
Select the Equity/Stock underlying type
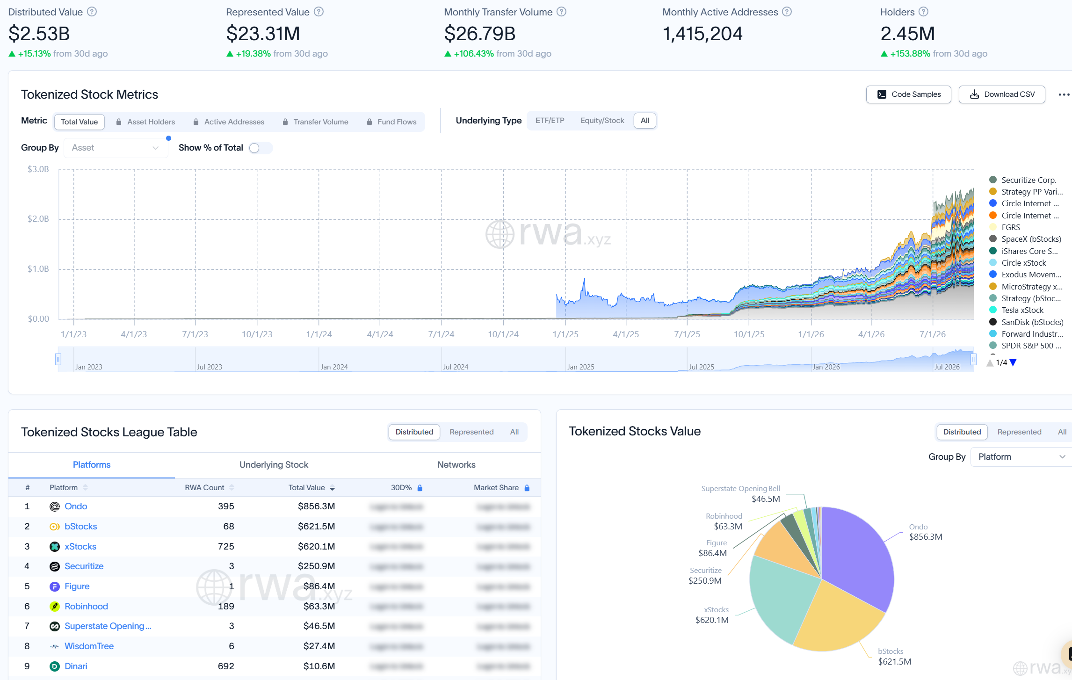pos(602,121)
